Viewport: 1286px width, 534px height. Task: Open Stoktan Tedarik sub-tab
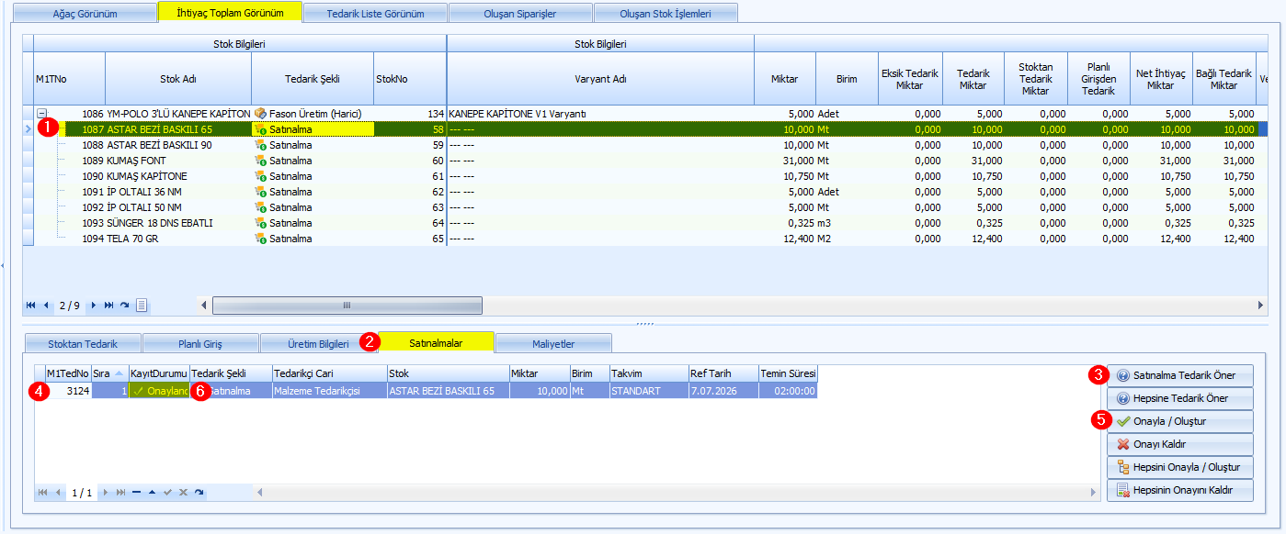pyautogui.click(x=83, y=344)
